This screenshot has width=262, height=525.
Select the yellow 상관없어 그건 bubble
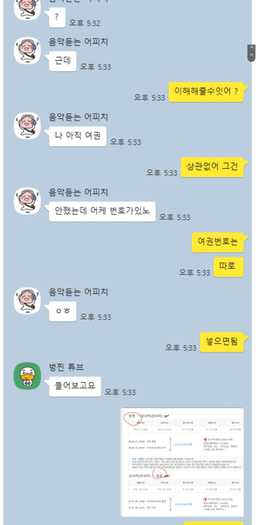coord(212,167)
